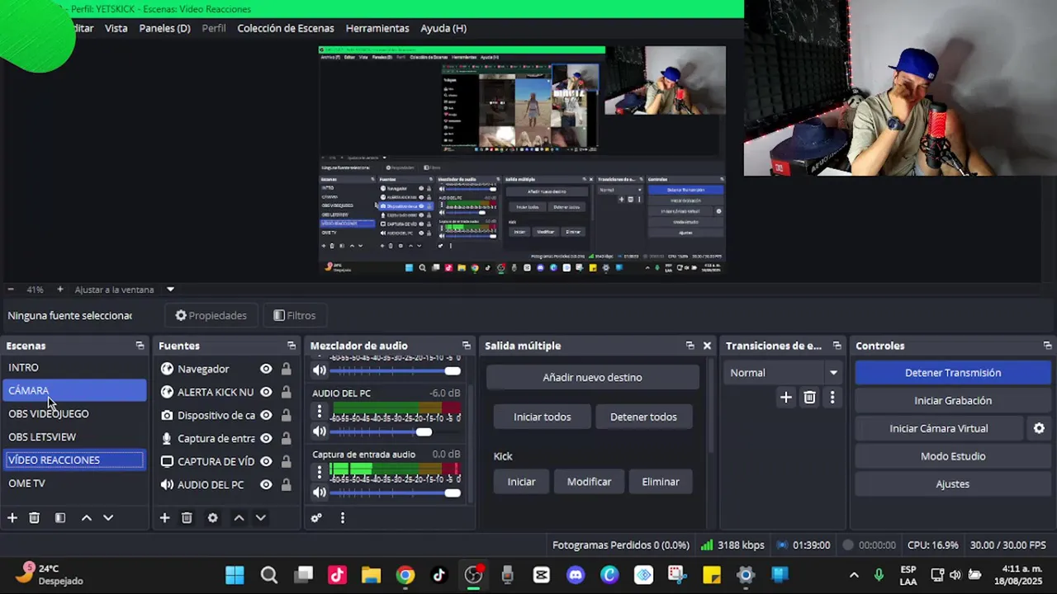Open Discord from the taskbar
The width and height of the screenshot is (1057, 594).
[576, 575]
